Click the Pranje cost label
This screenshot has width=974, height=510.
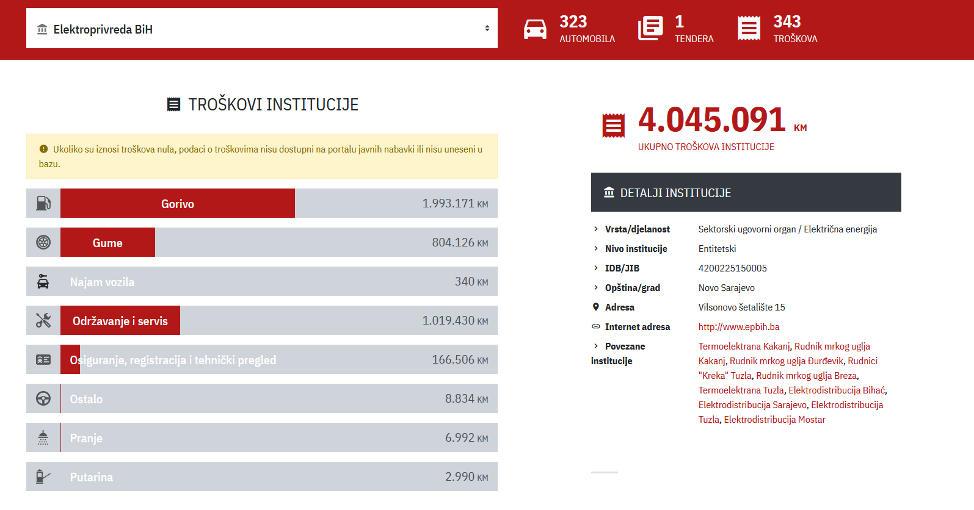86,438
